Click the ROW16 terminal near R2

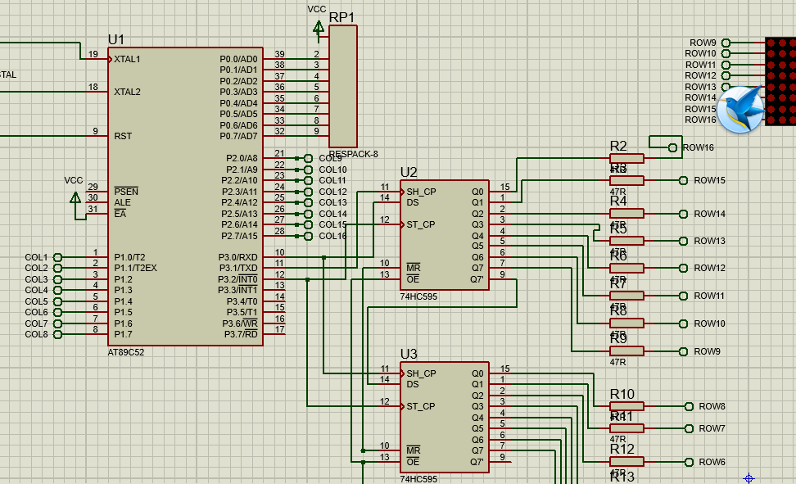tap(672, 147)
